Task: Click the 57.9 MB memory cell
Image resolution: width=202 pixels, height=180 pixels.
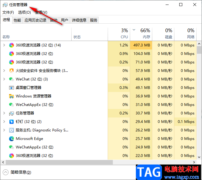Action: [x=141, y=71]
